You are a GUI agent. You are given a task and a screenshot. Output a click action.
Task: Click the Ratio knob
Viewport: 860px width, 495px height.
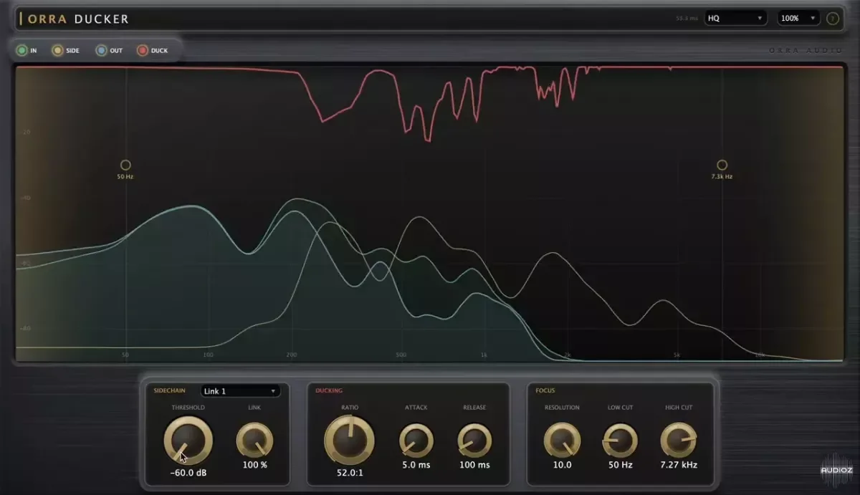[x=349, y=440]
